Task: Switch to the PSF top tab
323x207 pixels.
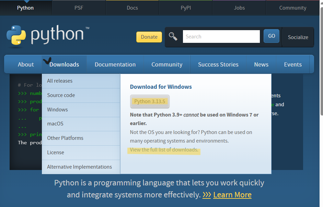Action: 79,8
